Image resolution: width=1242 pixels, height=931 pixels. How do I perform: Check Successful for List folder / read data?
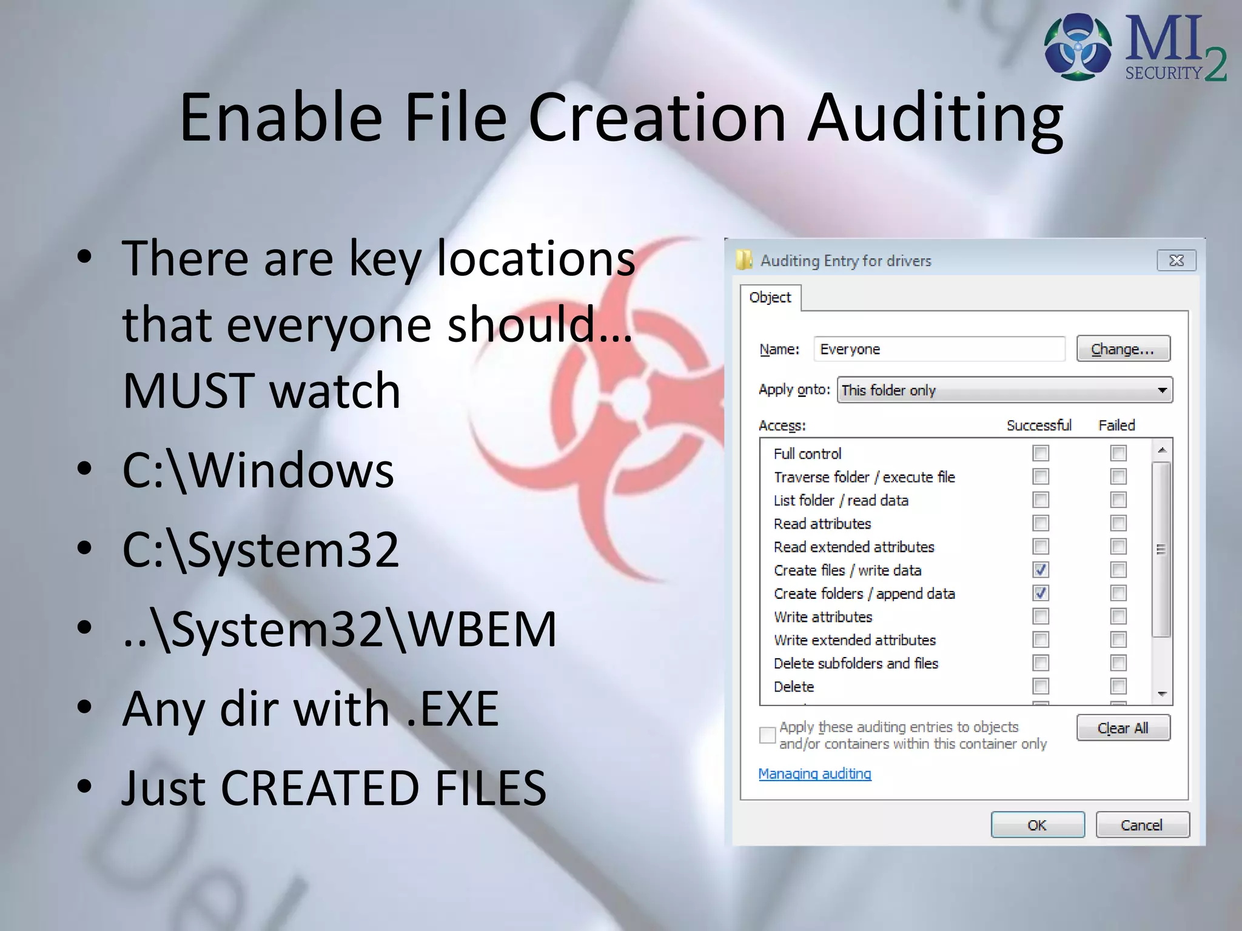coord(1041,499)
